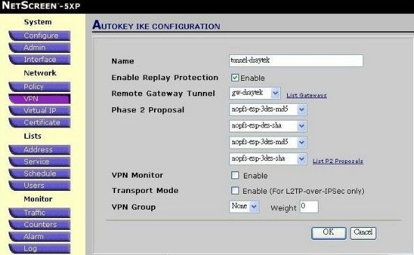Image resolution: width=414 pixels, height=255 pixels.
Task: Open the Virtual IP page
Action: click(x=40, y=110)
